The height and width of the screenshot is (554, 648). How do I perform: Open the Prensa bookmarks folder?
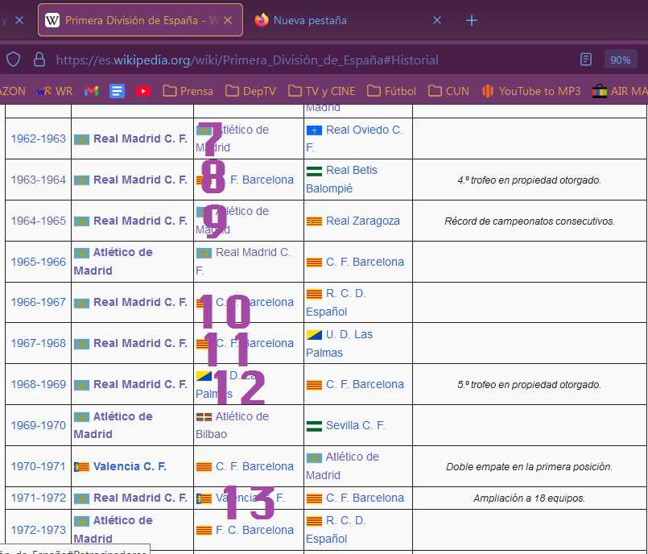tap(188, 91)
